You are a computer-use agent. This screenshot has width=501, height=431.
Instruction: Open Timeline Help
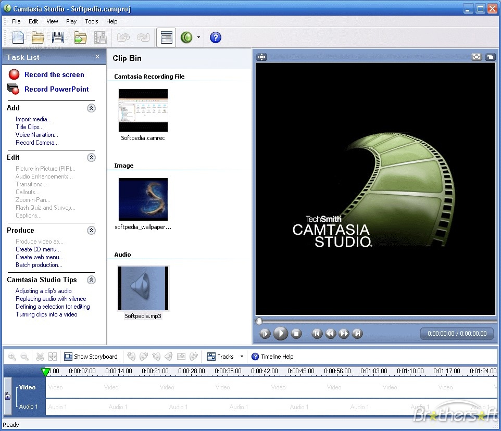click(272, 357)
